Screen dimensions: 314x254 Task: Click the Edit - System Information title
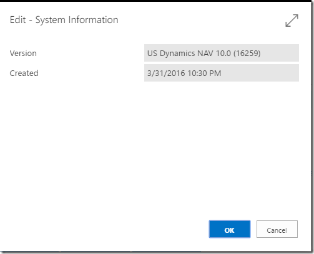click(x=64, y=20)
